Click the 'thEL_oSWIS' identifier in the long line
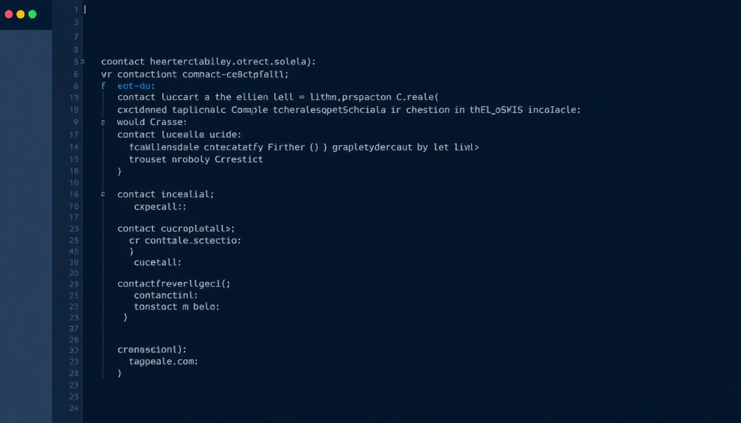Viewport: 741px width, 423px height. pos(497,110)
